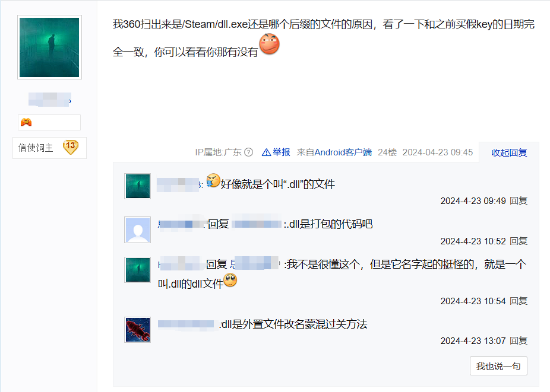Click the 我也说一句 button
550x392 pixels.
[498, 366]
